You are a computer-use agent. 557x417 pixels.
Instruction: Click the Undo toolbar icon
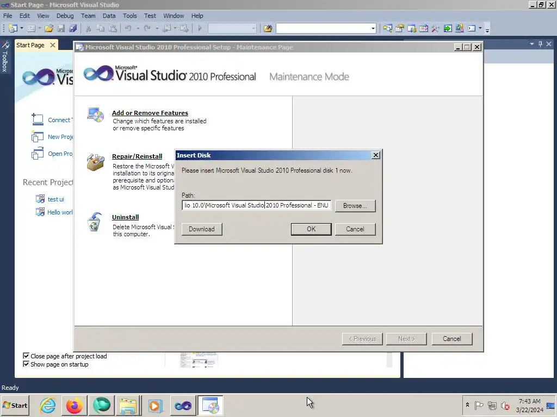click(128, 28)
